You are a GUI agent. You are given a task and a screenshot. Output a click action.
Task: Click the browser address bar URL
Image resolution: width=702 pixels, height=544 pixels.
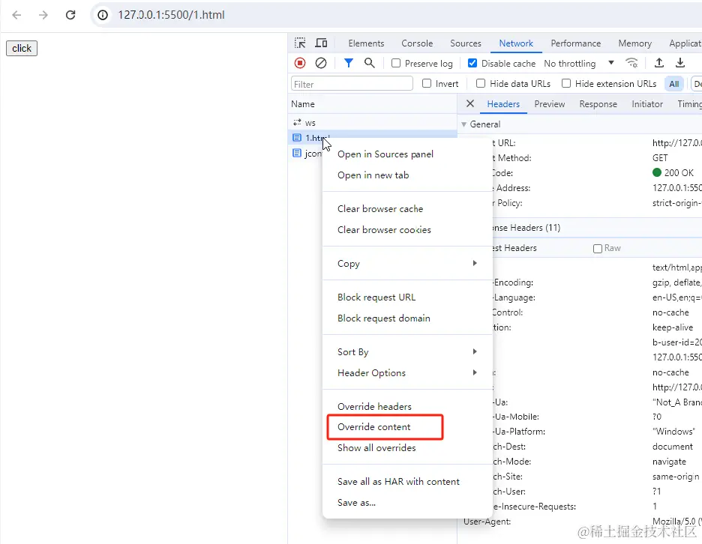(171, 15)
